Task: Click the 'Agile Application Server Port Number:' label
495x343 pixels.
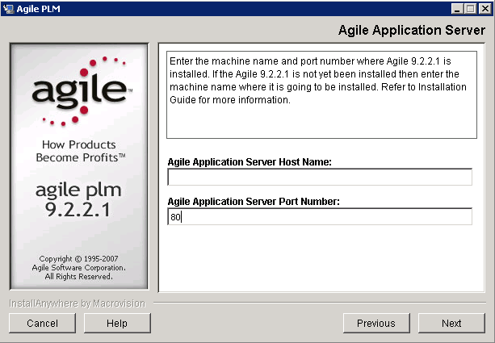Action: (254, 201)
